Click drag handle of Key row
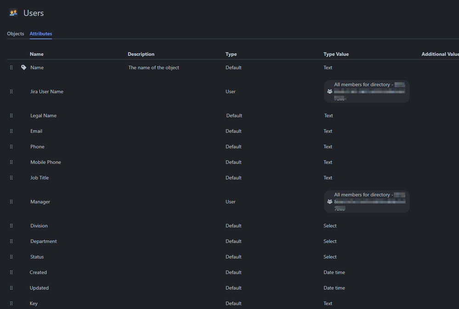 click(x=11, y=303)
